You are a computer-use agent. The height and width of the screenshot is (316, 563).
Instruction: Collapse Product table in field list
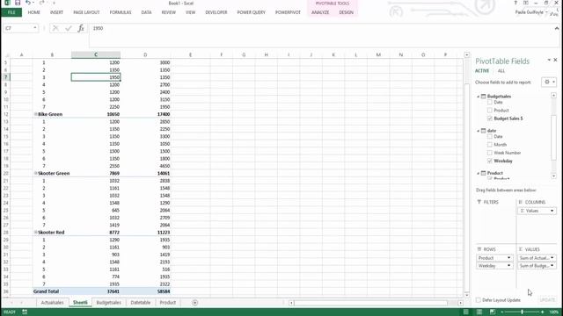pyautogui.click(x=479, y=174)
